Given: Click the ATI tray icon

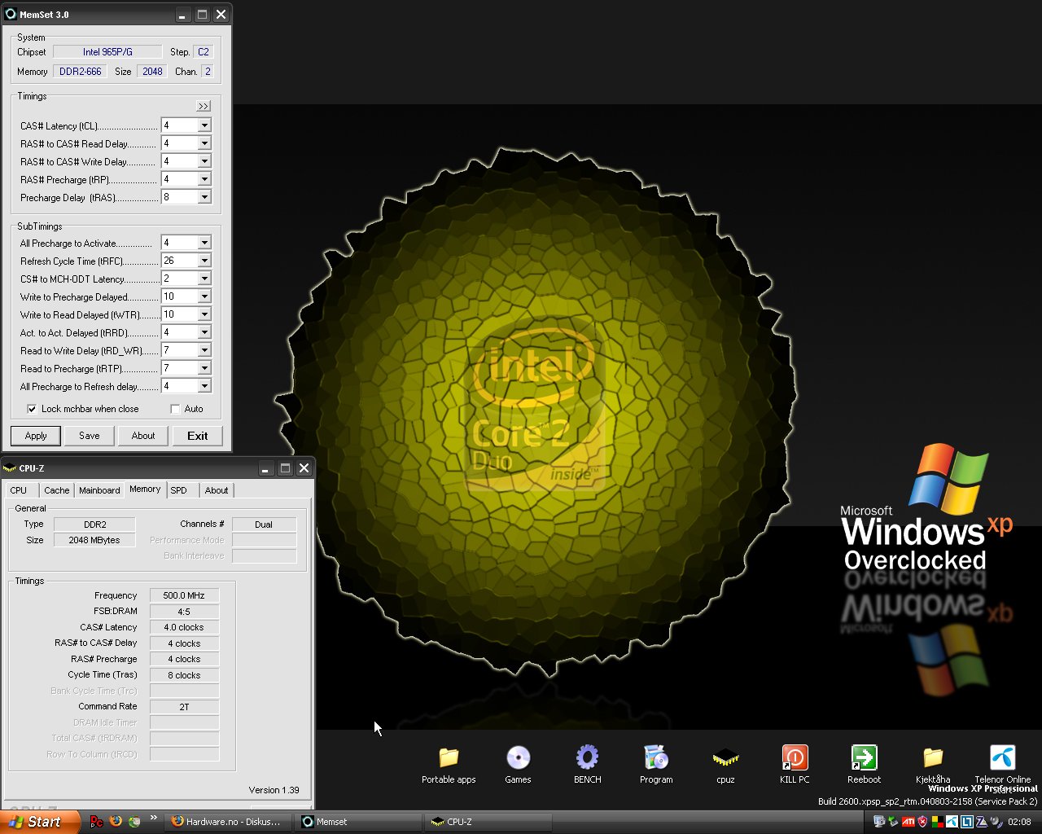Looking at the screenshot, I should pyautogui.click(x=908, y=822).
